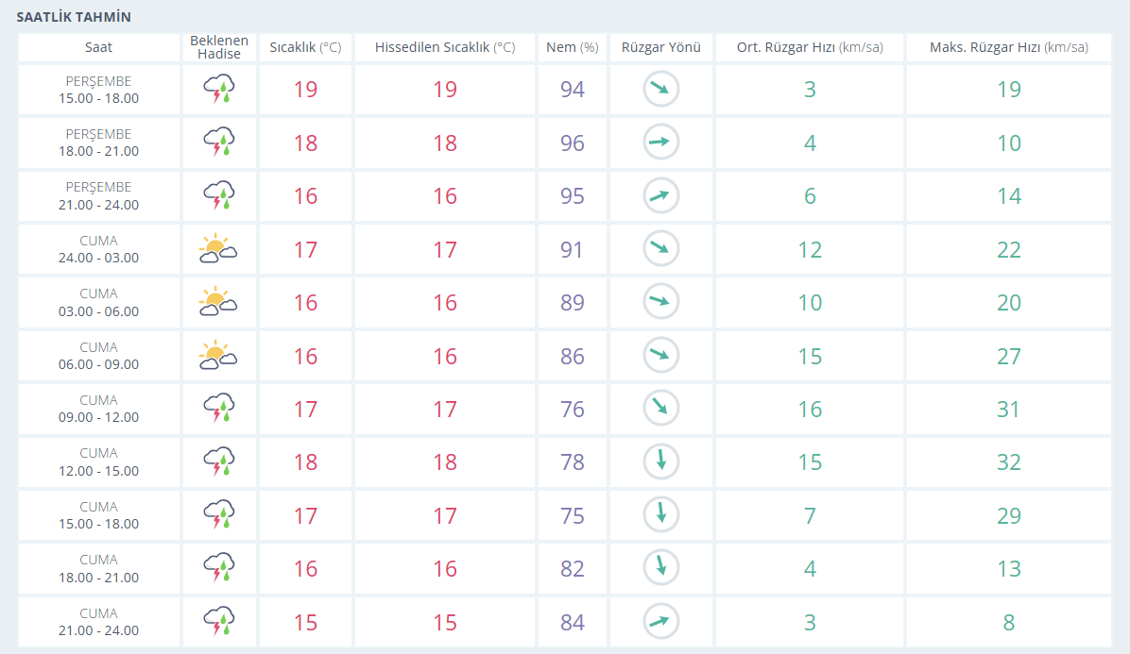Click the 'Nem (%)' column header
The image size is (1130, 654).
coord(573,47)
